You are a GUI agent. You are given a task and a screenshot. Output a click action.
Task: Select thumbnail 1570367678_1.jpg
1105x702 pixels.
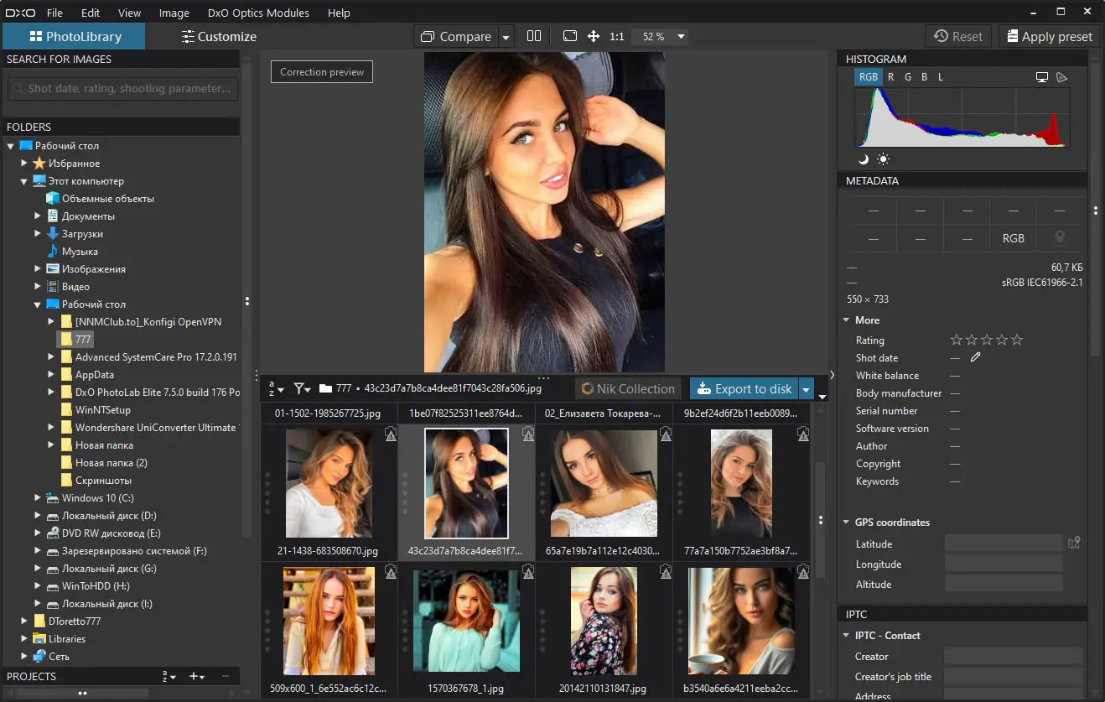(466, 621)
